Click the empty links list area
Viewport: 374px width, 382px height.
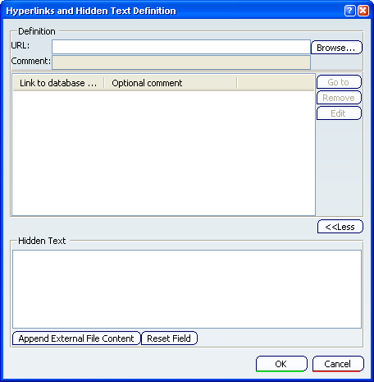[163, 153]
